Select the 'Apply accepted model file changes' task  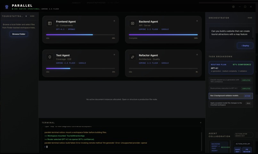[231, 104]
